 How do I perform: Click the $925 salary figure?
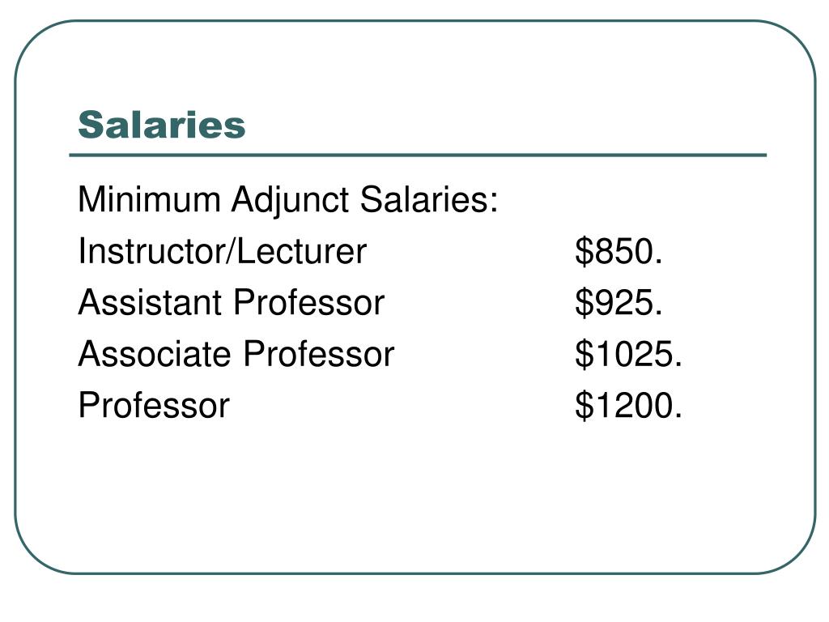pyautogui.click(x=619, y=302)
